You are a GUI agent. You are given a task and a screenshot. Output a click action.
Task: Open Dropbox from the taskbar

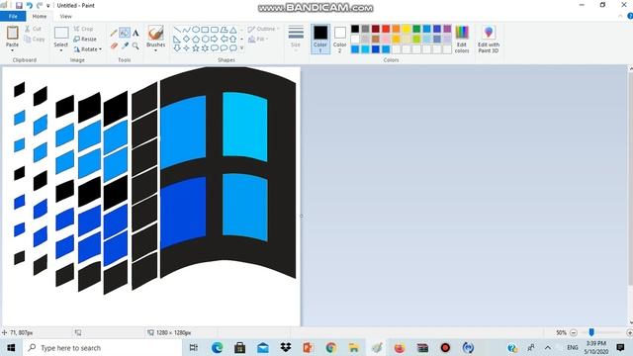286,347
